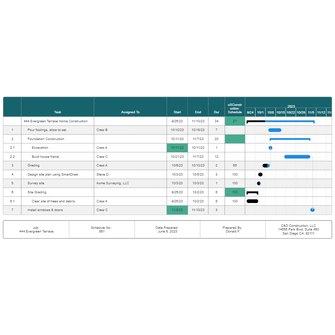This screenshot has height=335, width=335.
Task: Click the 10/1 week header in timeline
Action: tap(260, 112)
